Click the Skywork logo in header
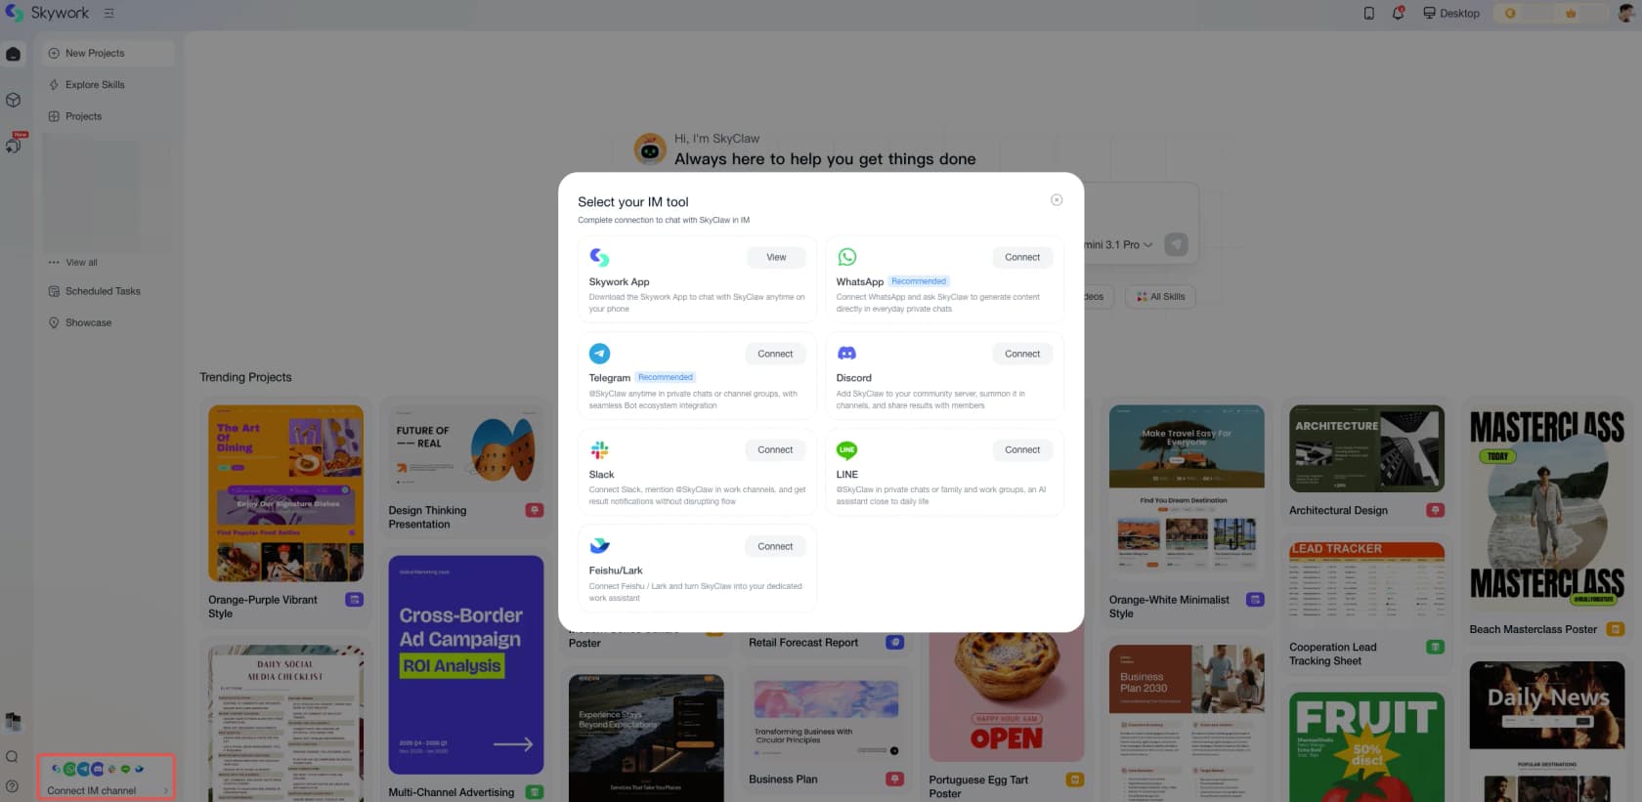Viewport: 1642px width, 802px height. tap(47, 13)
